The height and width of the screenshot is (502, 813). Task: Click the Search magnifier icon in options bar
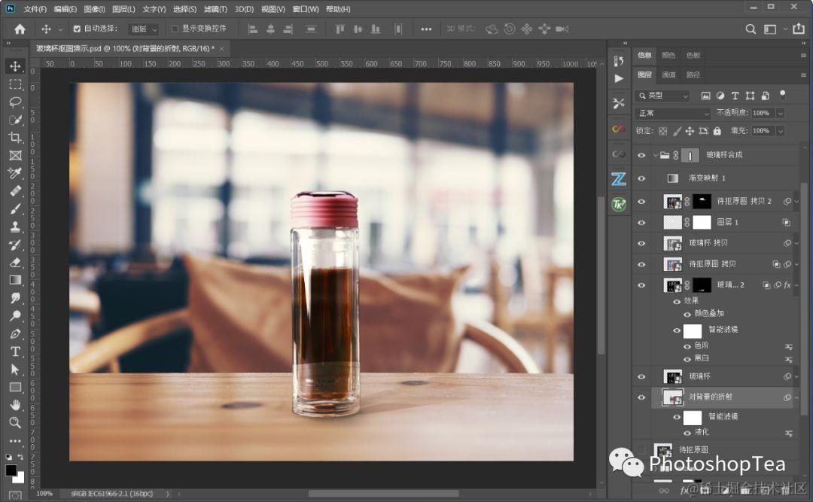coord(751,29)
